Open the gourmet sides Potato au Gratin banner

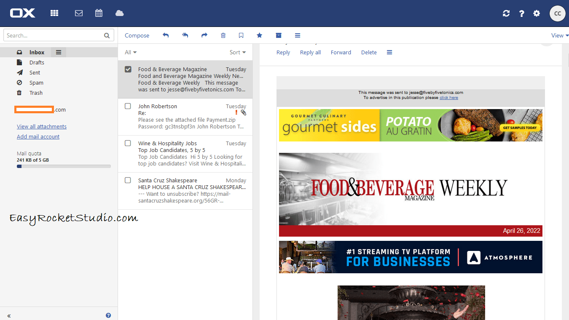point(411,125)
